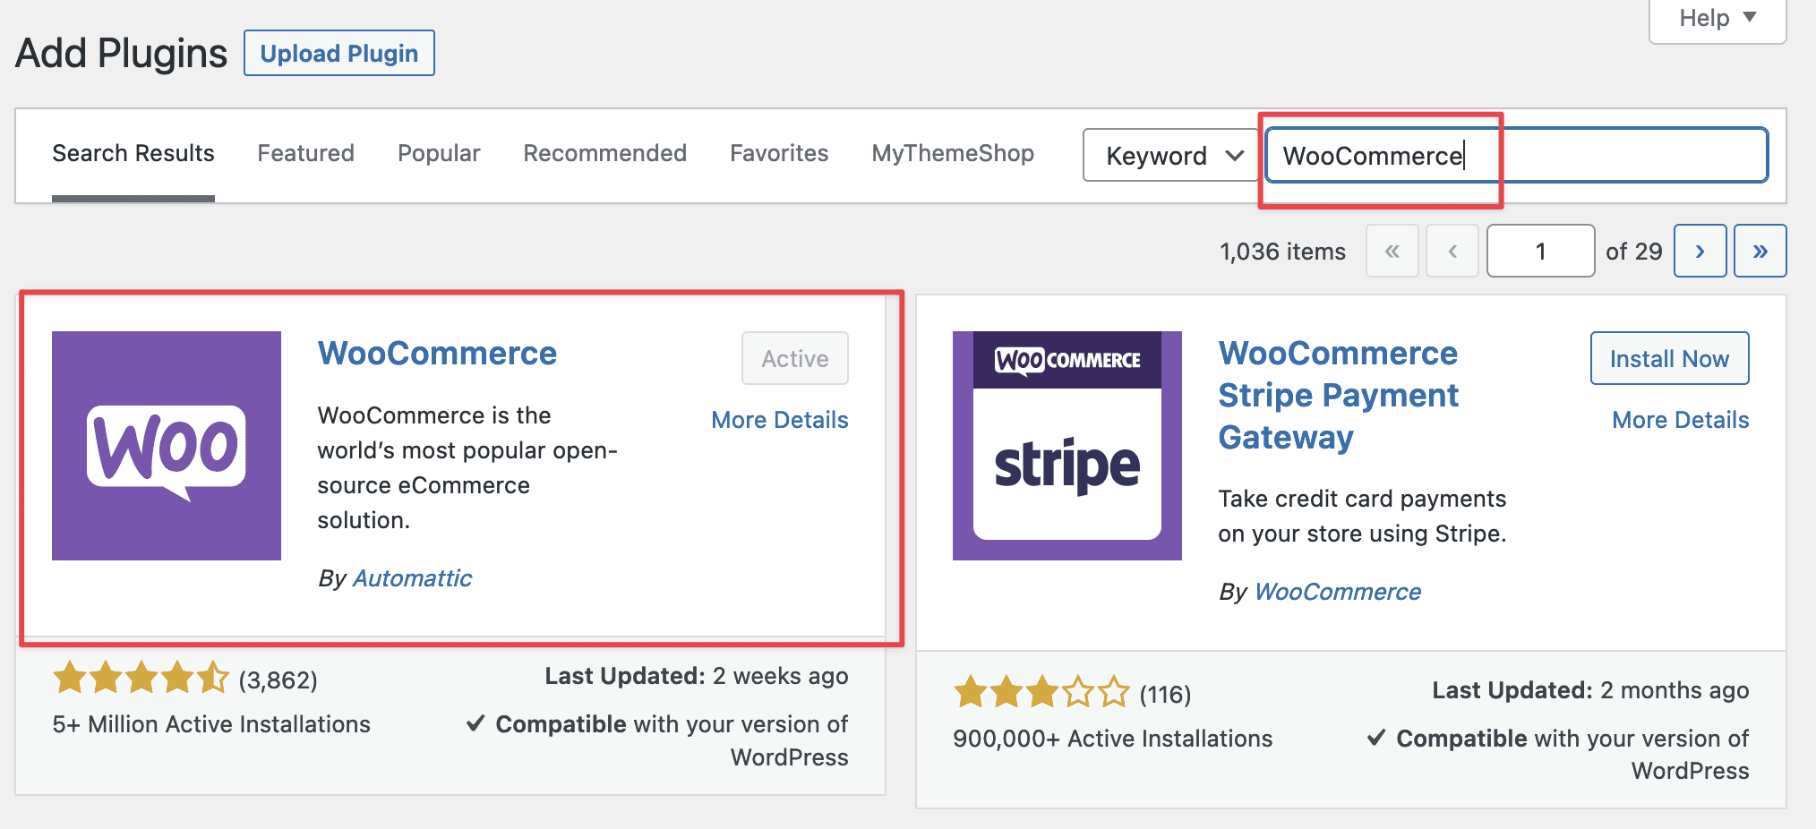Switch to the Featured tab

tap(305, 154)
